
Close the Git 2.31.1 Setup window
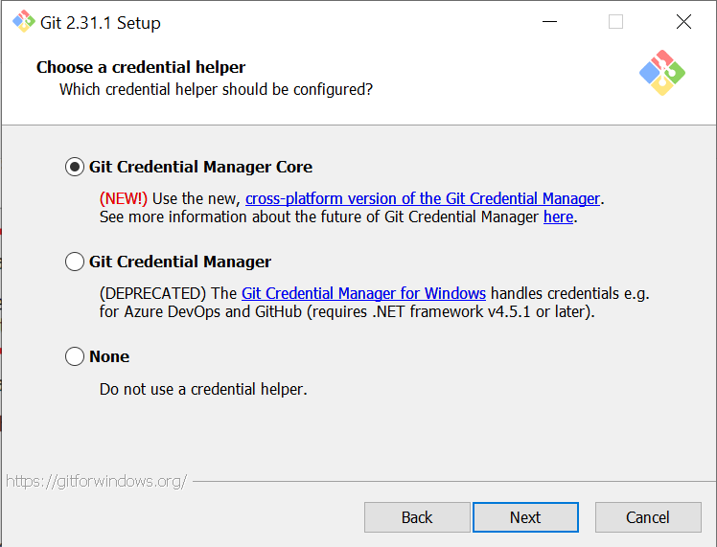pyautogui.click(x=683, y=22)
